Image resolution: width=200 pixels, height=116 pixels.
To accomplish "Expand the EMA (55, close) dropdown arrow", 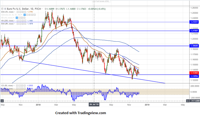I will 15,12.
